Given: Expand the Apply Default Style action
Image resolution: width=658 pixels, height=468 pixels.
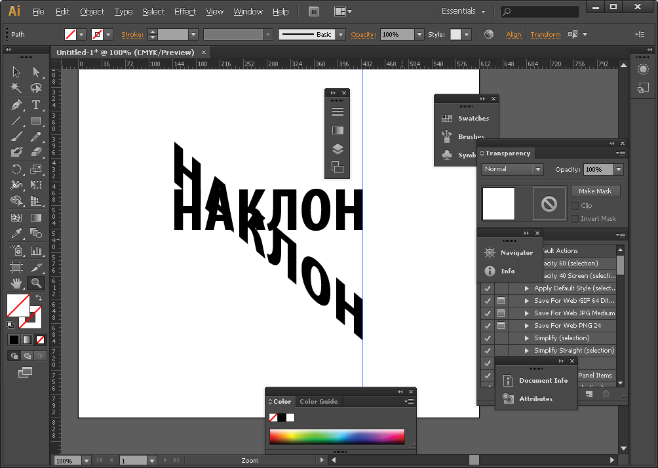Looking at the screenshot, I should click(x=526, y=288).
